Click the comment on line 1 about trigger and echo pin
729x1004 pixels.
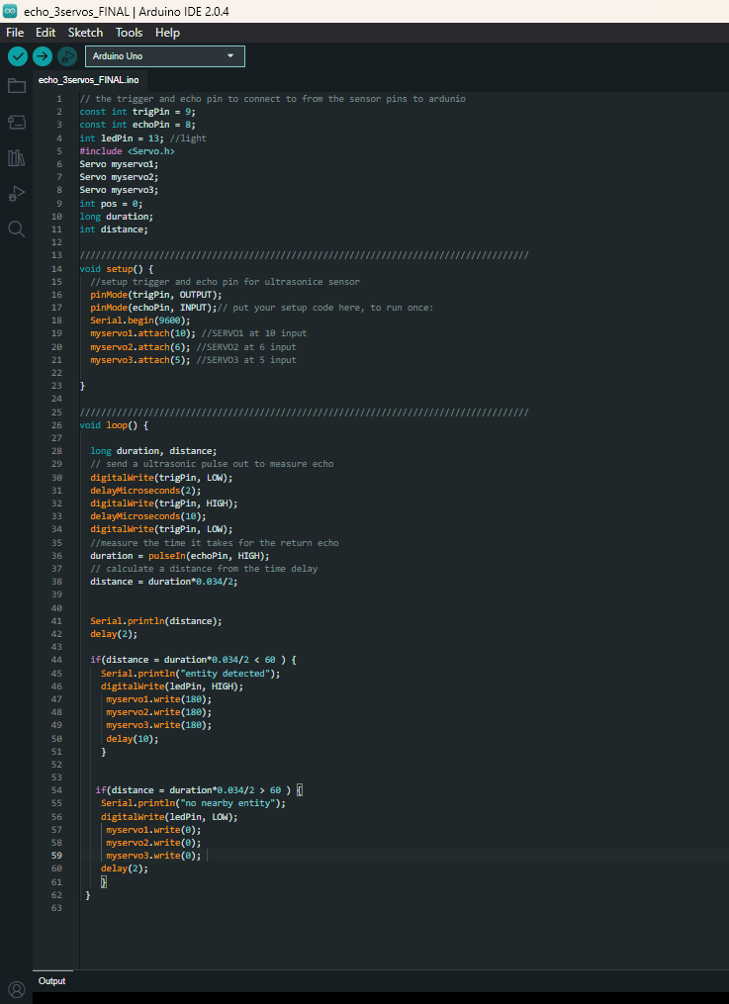[273, 99]
